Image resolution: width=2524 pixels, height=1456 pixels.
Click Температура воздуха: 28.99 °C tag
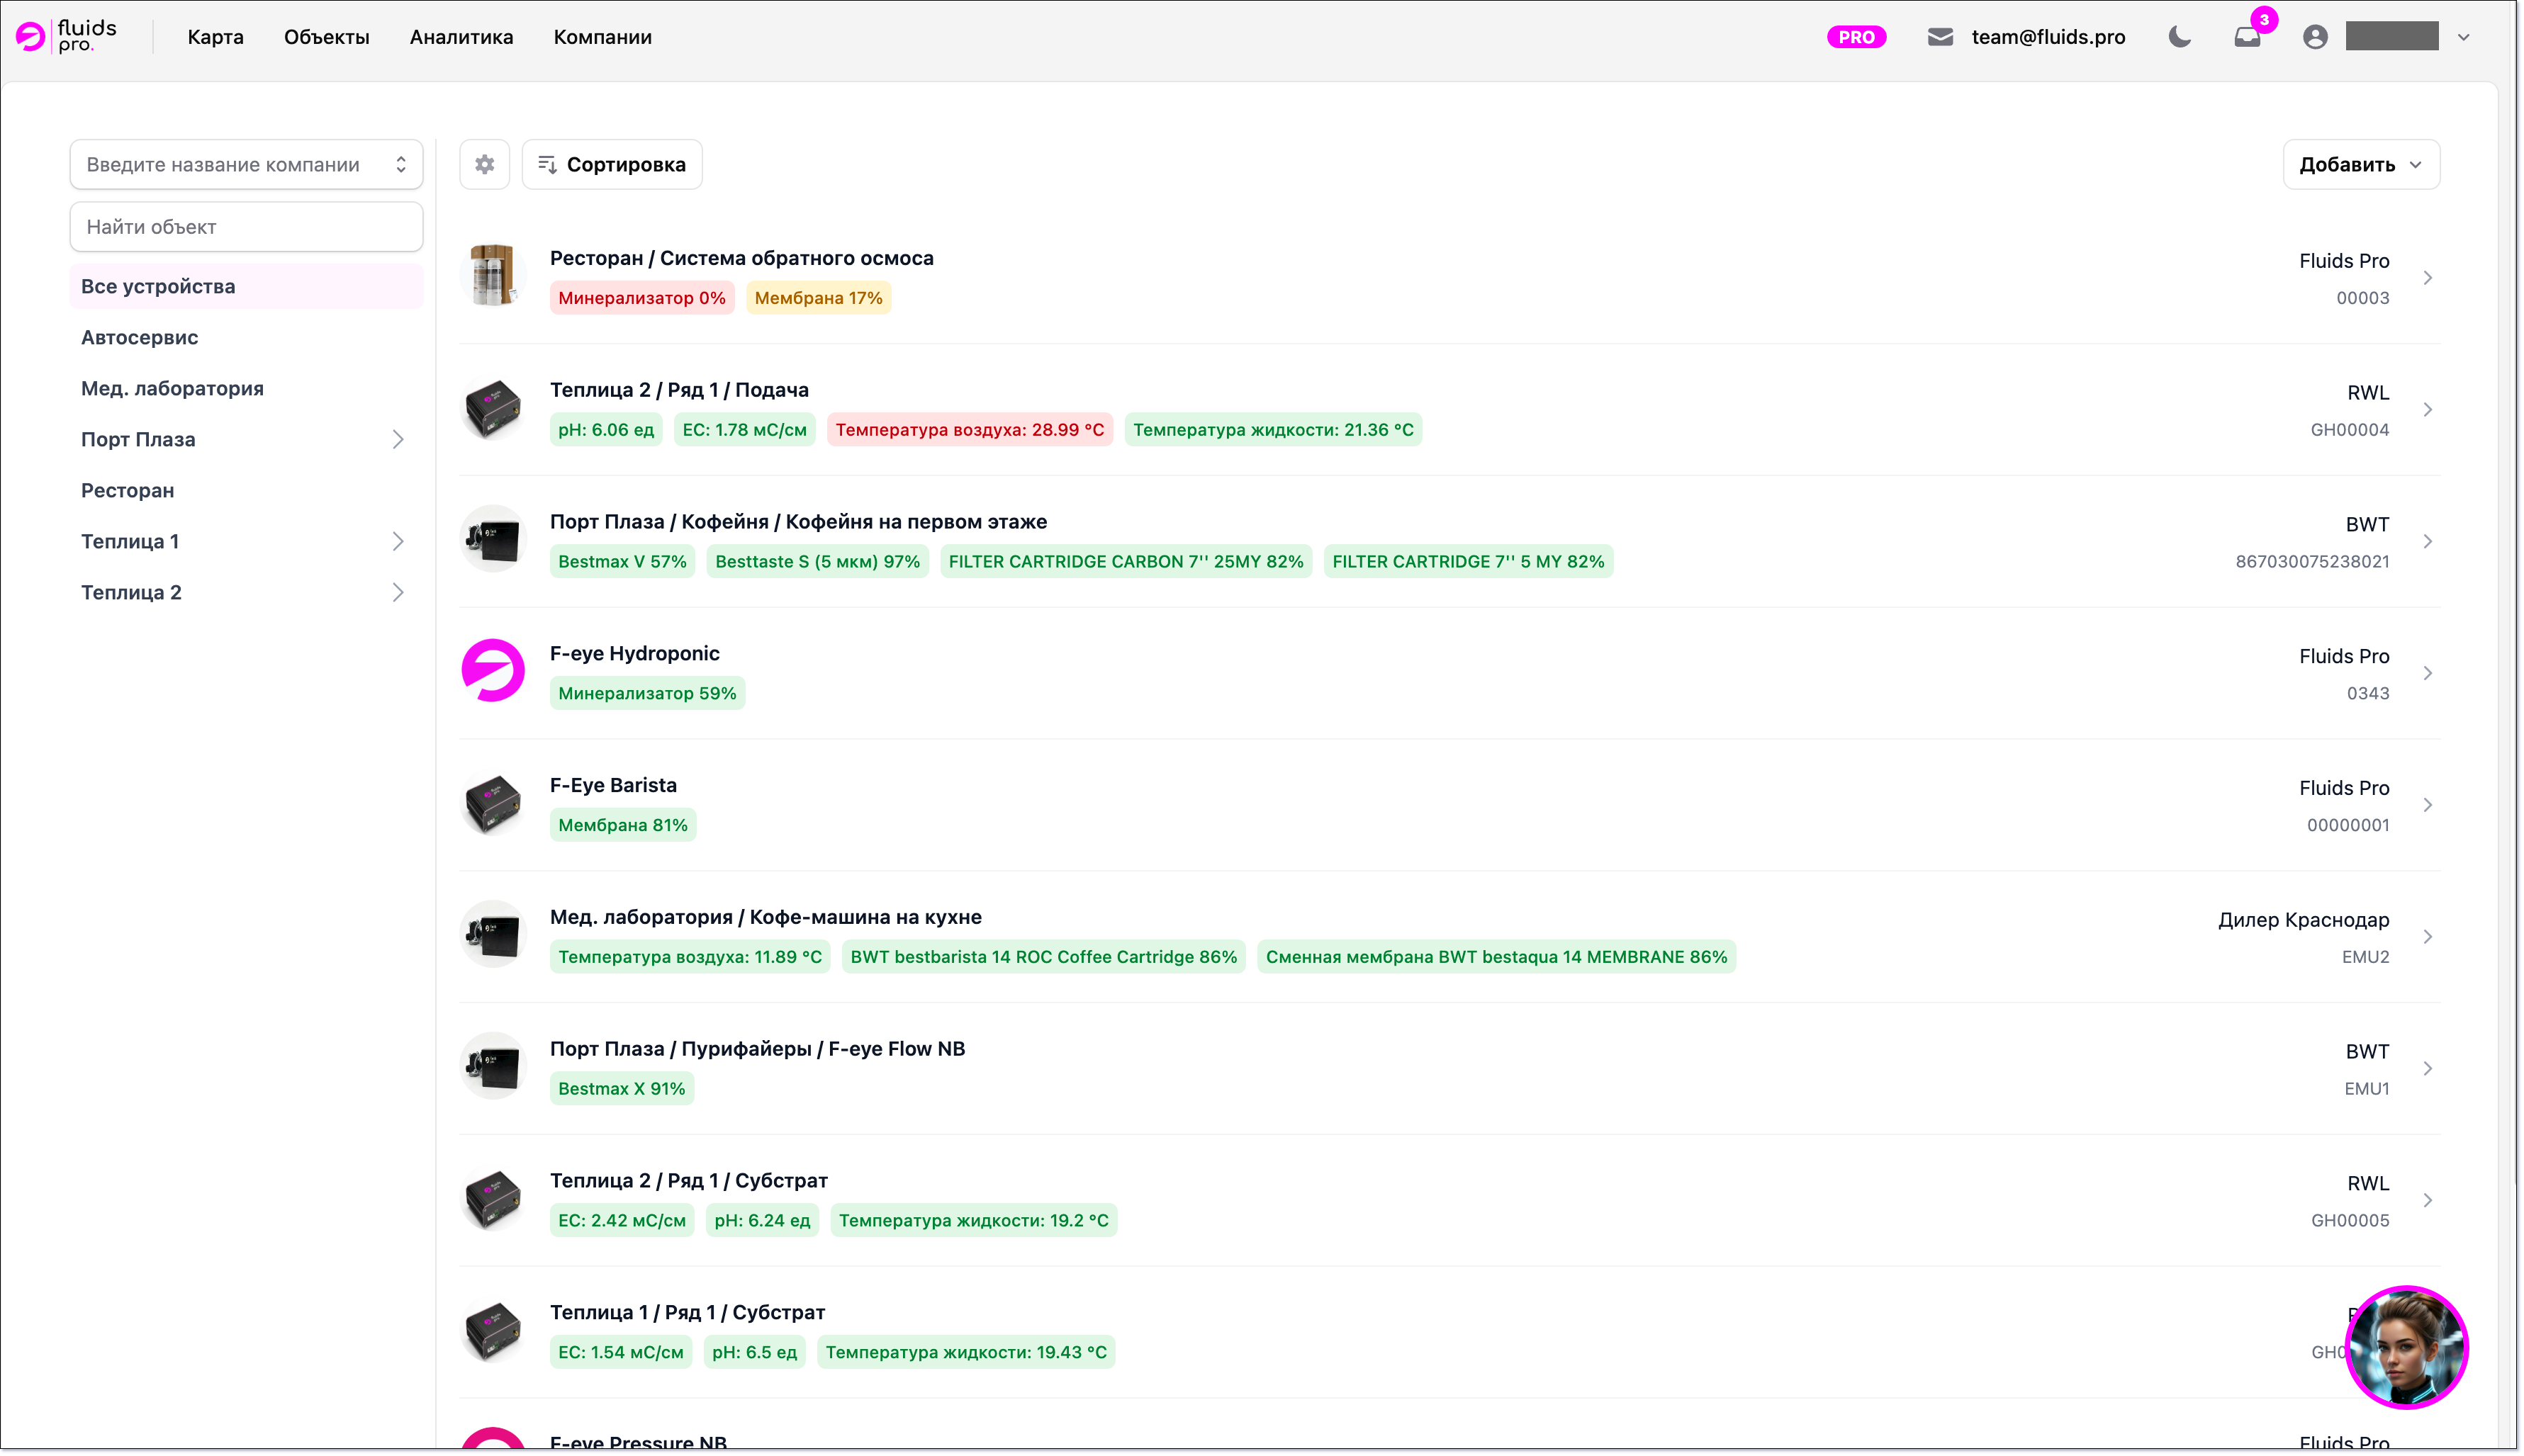pos(970,430)
